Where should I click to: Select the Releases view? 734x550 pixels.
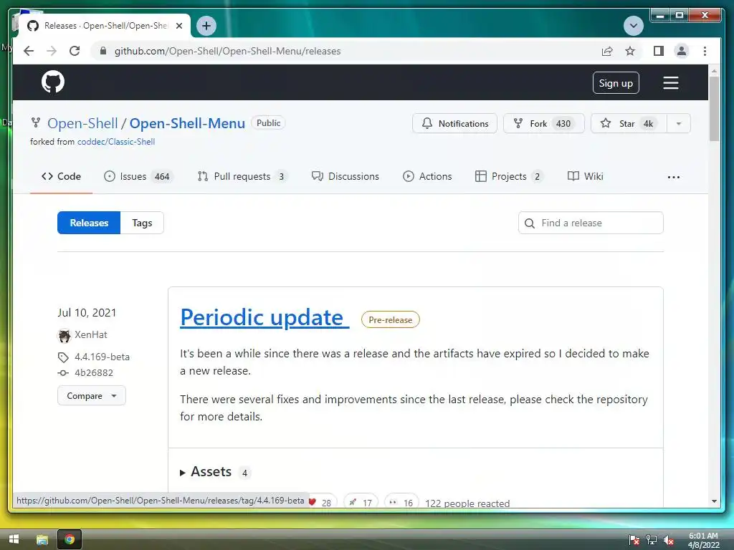[x=89, y=223]
